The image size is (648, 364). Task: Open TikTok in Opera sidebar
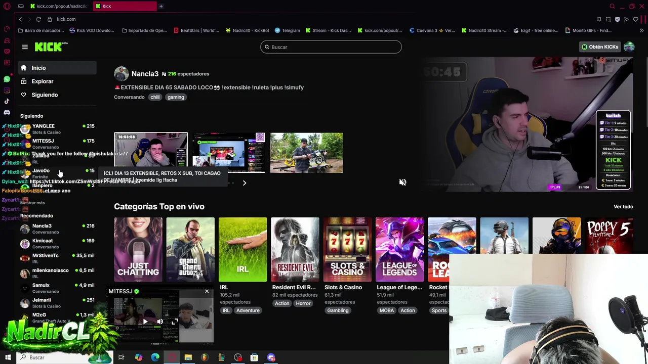7,101
